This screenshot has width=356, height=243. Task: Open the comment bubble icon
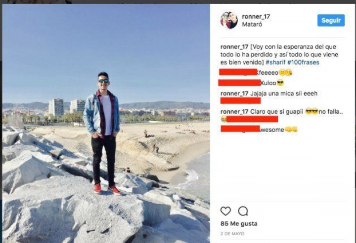click(243, 211)
